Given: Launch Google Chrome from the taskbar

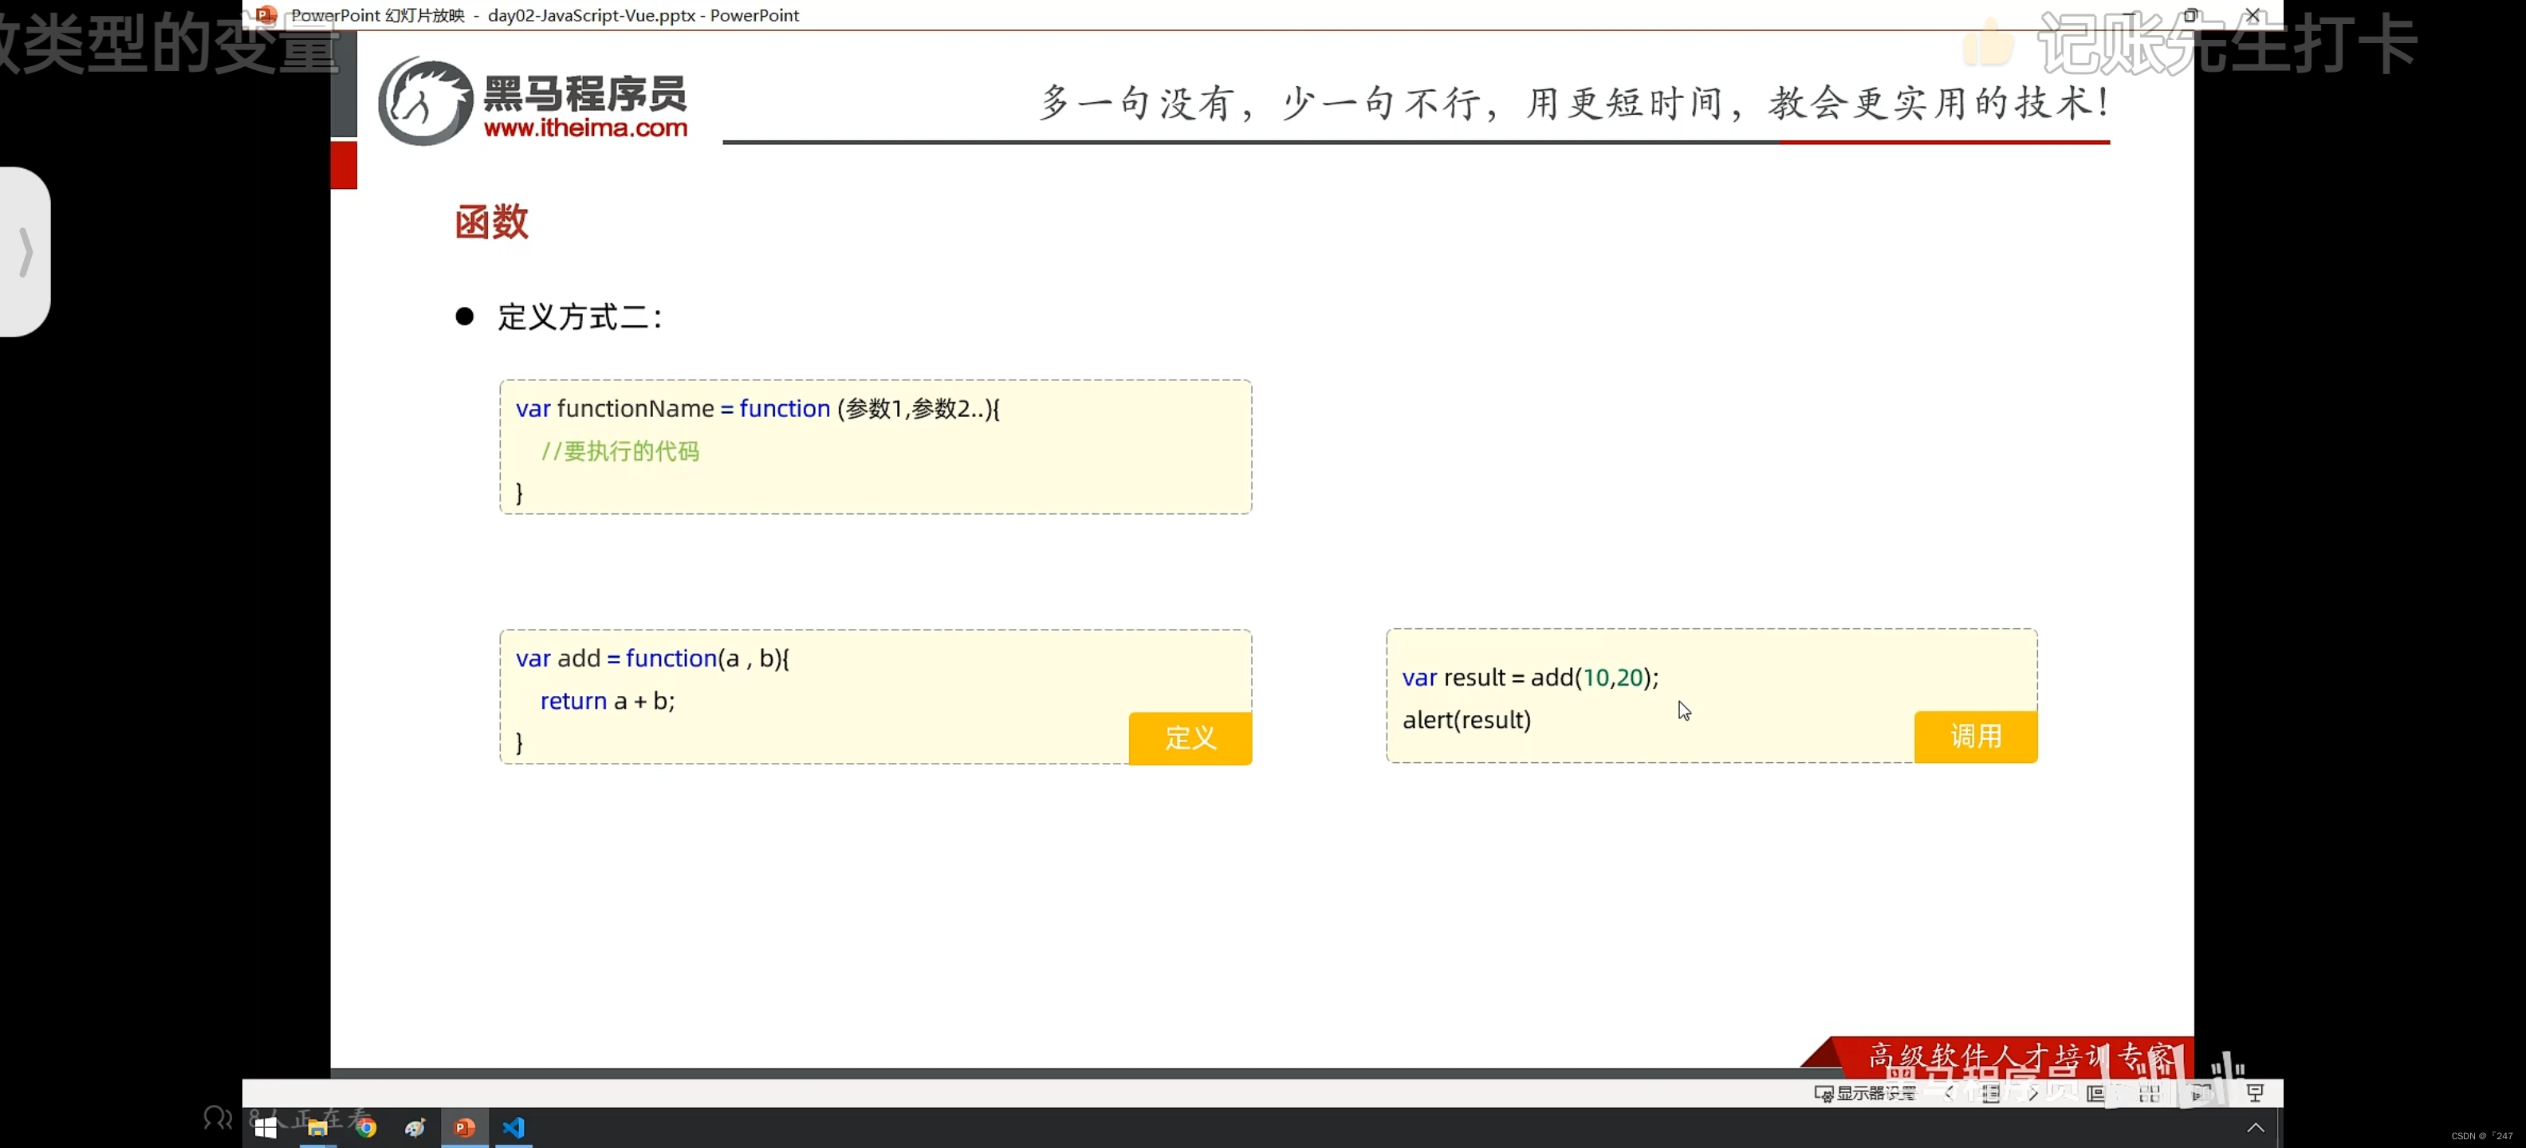Looking at the screenshot, I should tap(366, 1127).
